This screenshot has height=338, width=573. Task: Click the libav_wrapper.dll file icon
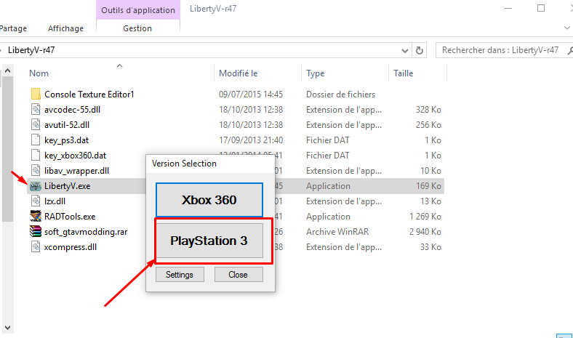click(x=36, y=171)
